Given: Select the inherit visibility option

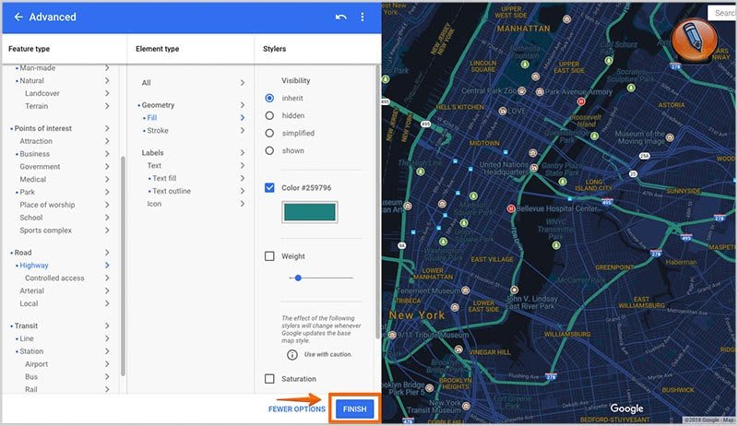Looking at the screenshot, I should pyautogui.click(x=269, y=99).
